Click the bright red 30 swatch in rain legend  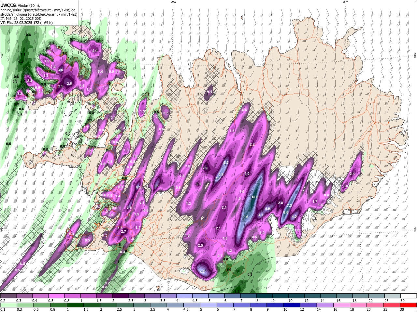pyautogui.click(x=408, y=305)
